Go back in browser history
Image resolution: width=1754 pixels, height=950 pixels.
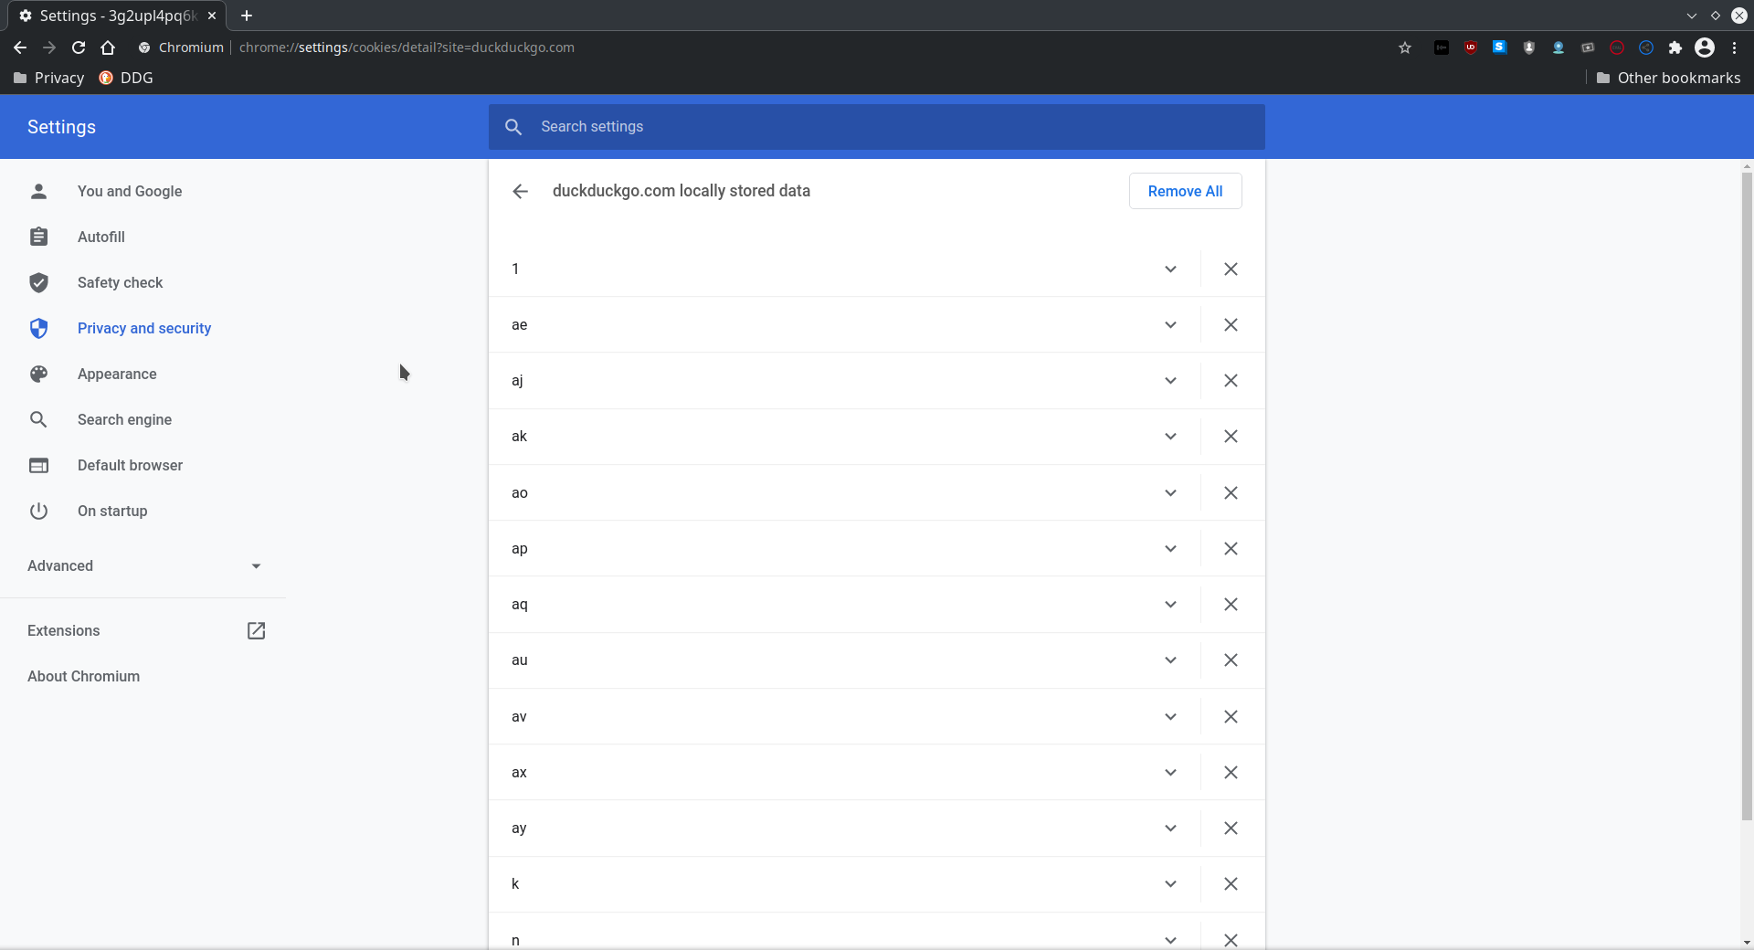point(20,47)
